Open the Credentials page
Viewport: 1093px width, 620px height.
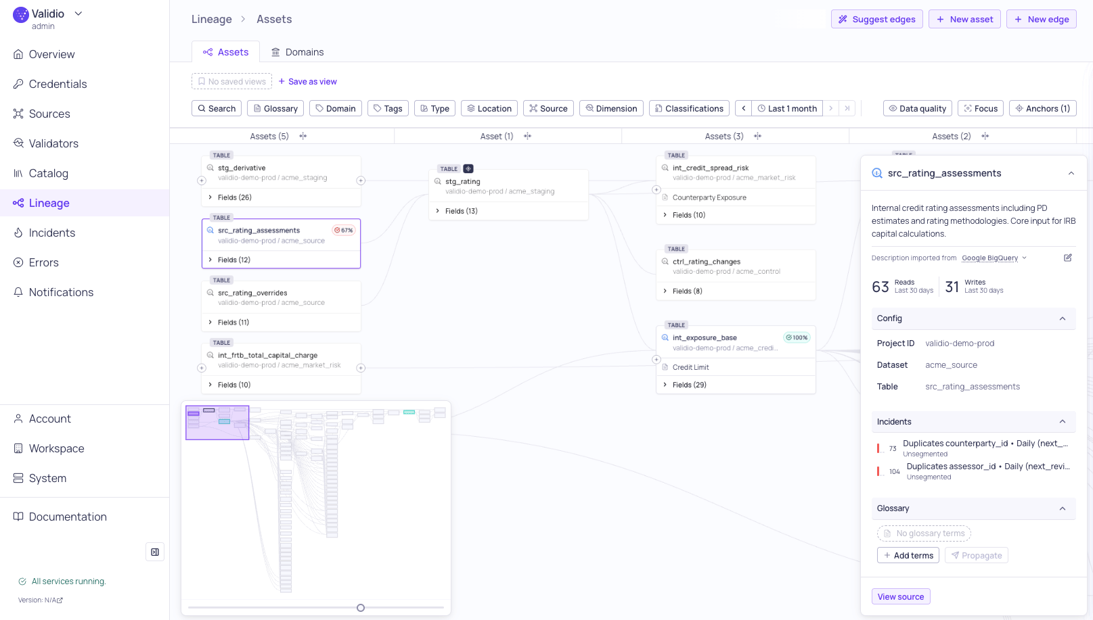(x=58, y=84)
